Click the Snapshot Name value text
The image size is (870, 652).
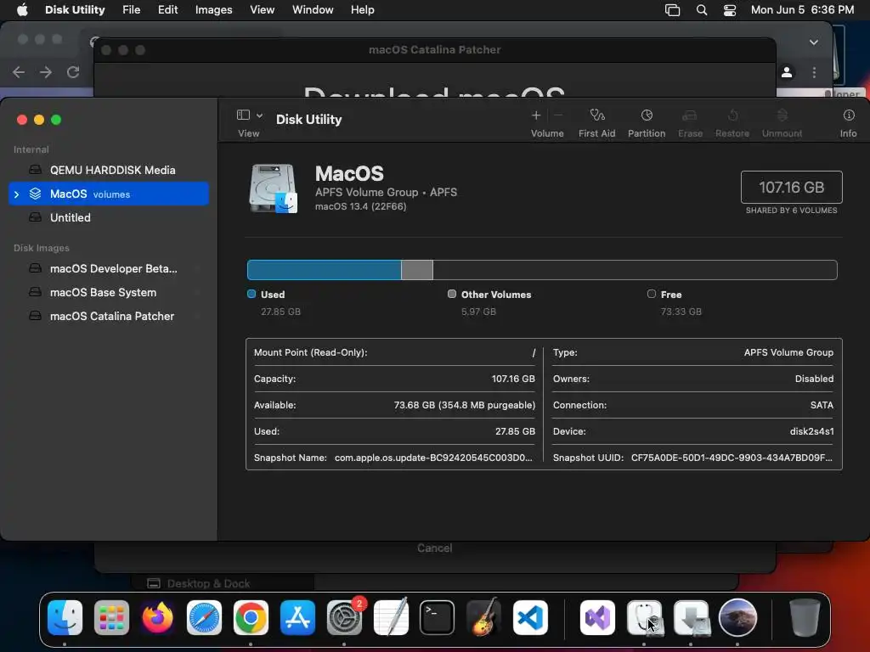pos(433,458)
